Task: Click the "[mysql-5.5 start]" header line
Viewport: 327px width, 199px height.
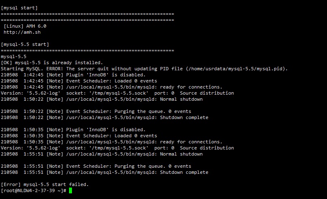Action: pyautogui.click(x=25, y=44)
